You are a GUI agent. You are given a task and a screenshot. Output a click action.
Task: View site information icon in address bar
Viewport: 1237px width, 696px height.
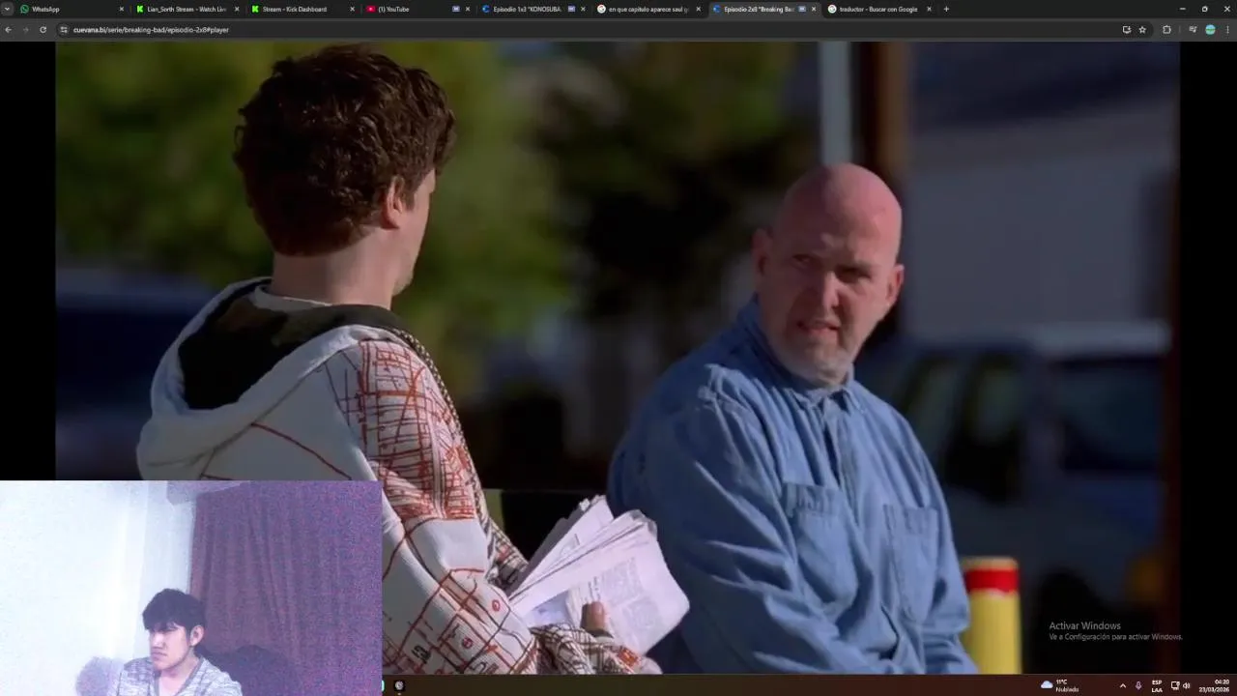(x=64, y=30)
